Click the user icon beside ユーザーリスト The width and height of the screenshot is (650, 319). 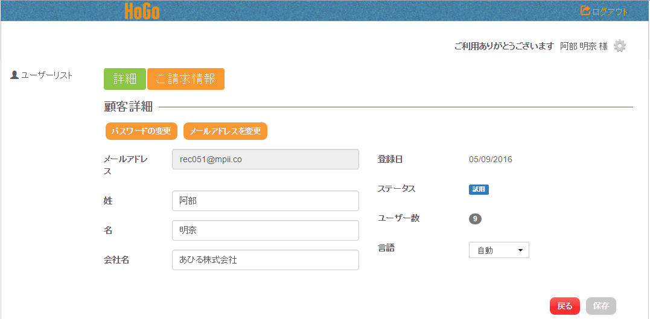pos(14,75)
